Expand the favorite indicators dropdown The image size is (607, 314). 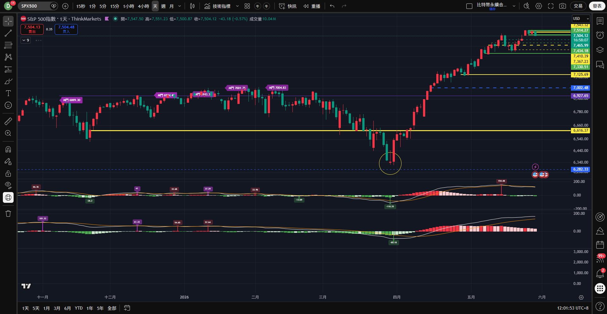[237, 6]
